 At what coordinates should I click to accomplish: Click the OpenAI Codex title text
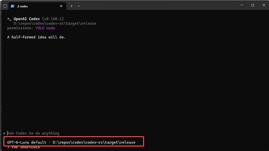[27, 19]
